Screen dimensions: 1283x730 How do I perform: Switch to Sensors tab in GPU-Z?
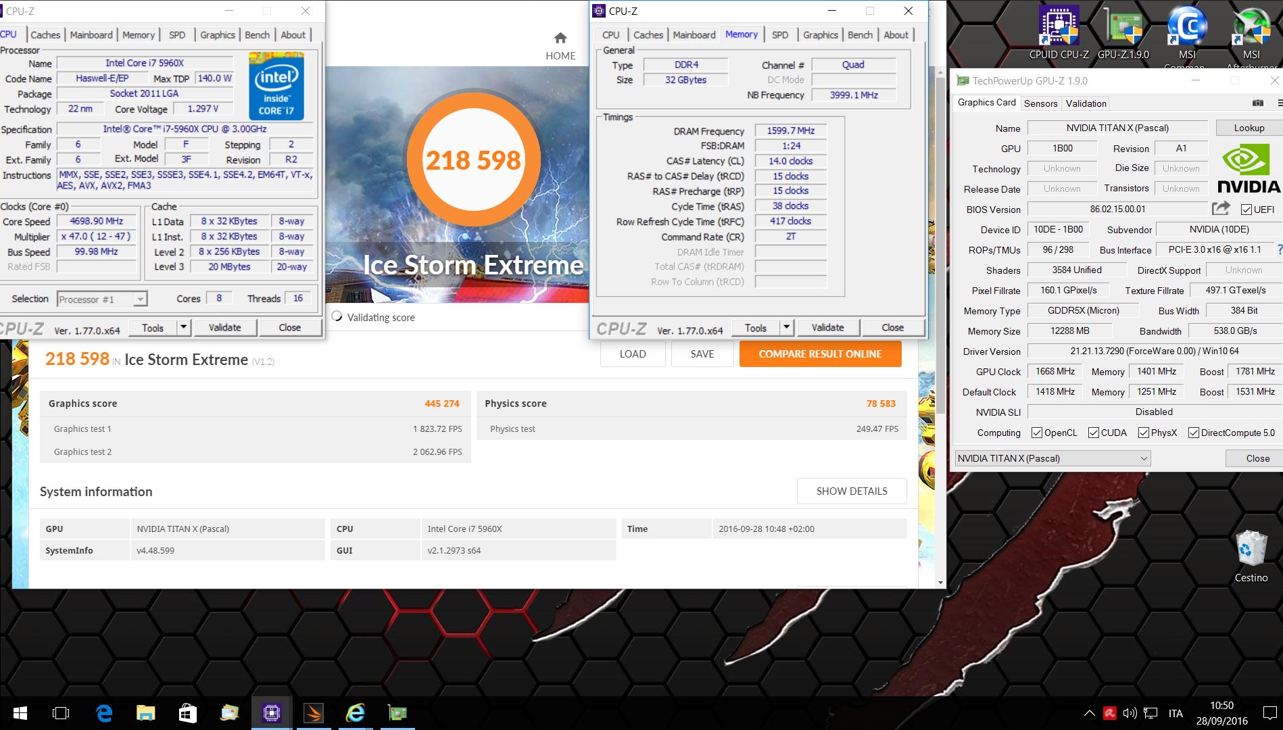1040,103
